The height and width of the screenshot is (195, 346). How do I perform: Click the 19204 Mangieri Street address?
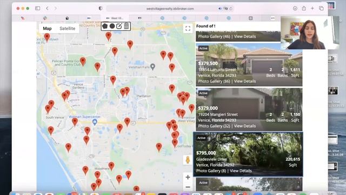tap(218, 114)
